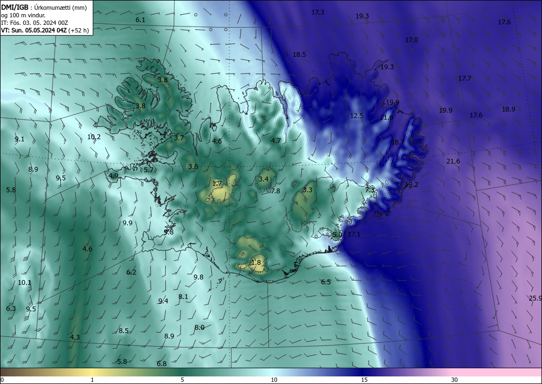The width and height of the screenshot is (542, 384).
Task: Select the 6.5 value label
Action: pyautogui.click(x=326, y=282)
